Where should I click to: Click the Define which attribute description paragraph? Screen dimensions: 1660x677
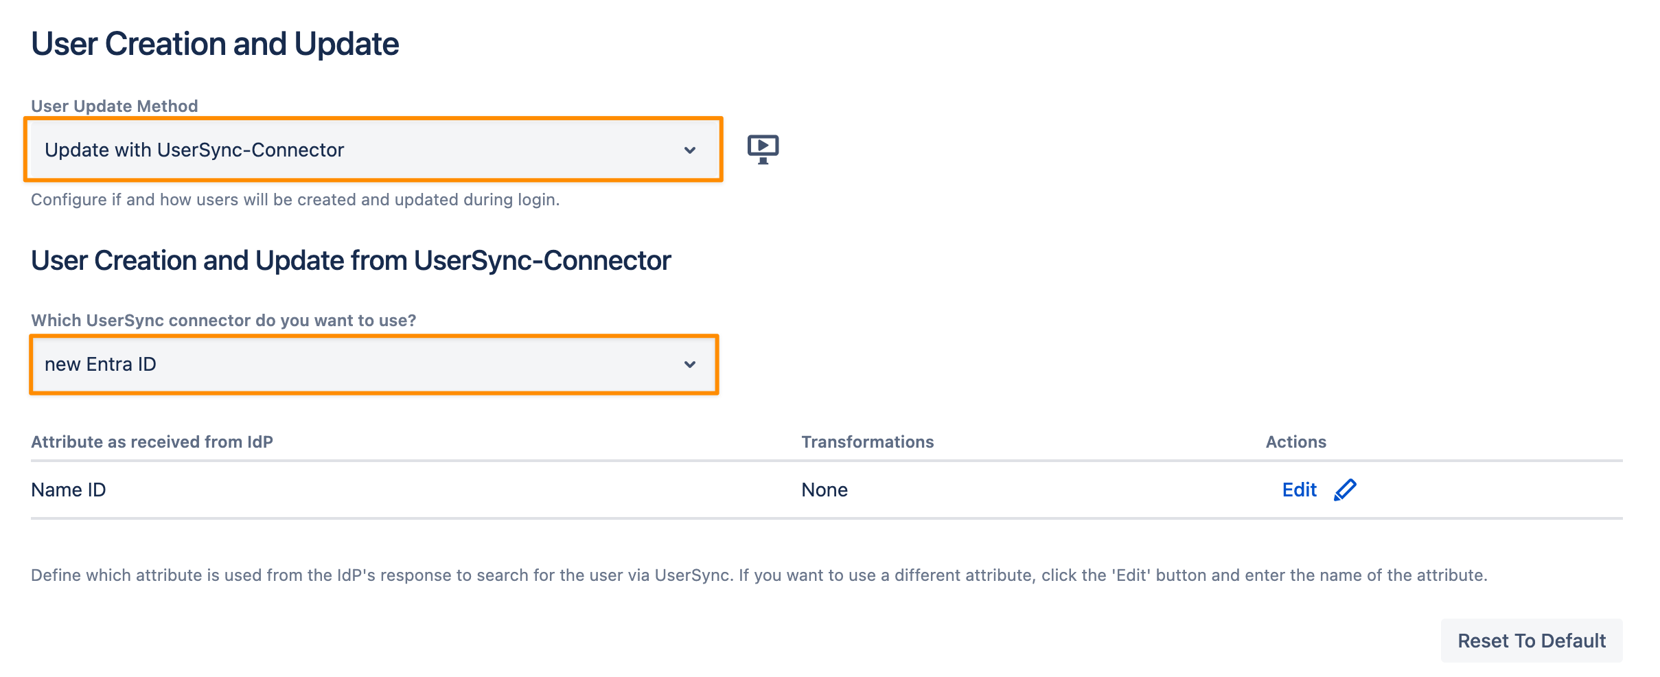(x=759, y=575)
